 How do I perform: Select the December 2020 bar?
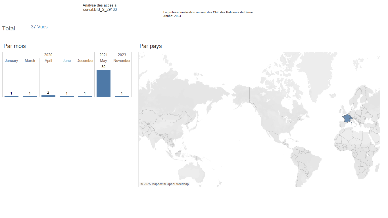[x=85, y=97]
